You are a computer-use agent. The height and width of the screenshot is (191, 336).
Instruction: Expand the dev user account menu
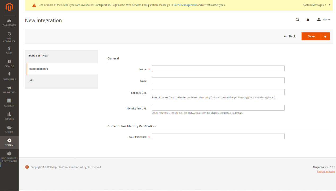pyautogui.click(x=324, y=20)
